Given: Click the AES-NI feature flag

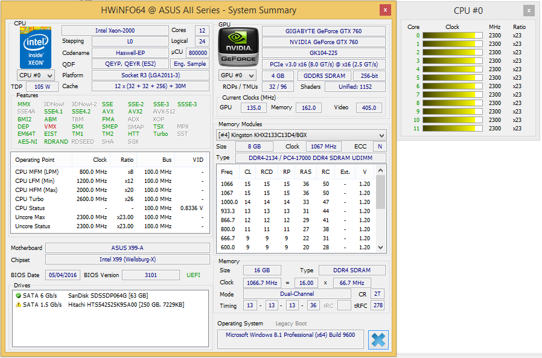Looking at the screenshot, I should [x=27, y=141].
